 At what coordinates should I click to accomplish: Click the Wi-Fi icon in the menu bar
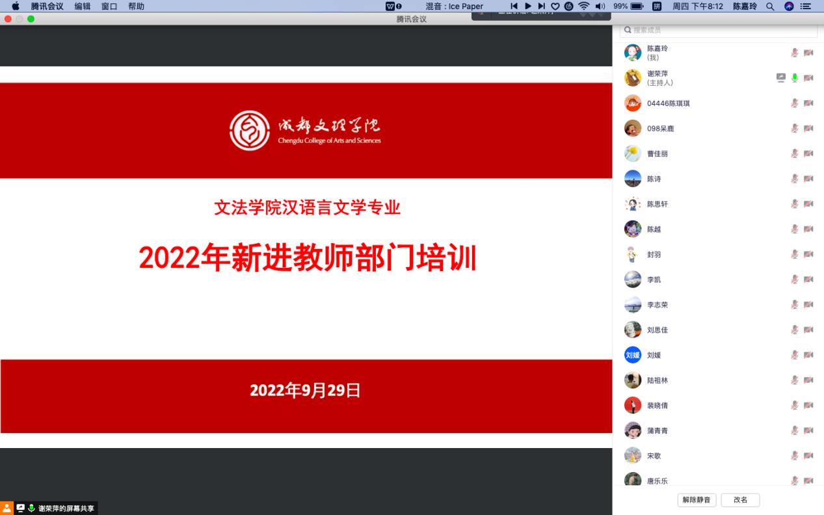click(x=583, y=7)
